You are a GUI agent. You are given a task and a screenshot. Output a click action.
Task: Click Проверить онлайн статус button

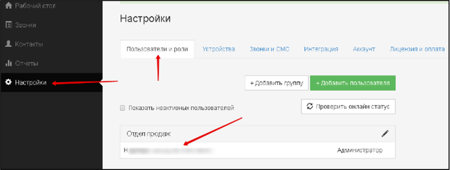tap(348, 106)
